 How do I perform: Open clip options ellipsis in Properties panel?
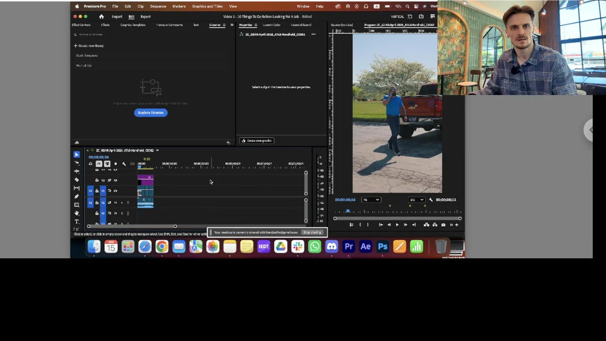pyautogui.click(x=313, y=35)
